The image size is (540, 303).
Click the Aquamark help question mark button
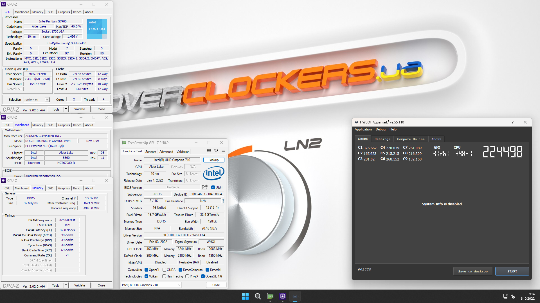(512, 122)
